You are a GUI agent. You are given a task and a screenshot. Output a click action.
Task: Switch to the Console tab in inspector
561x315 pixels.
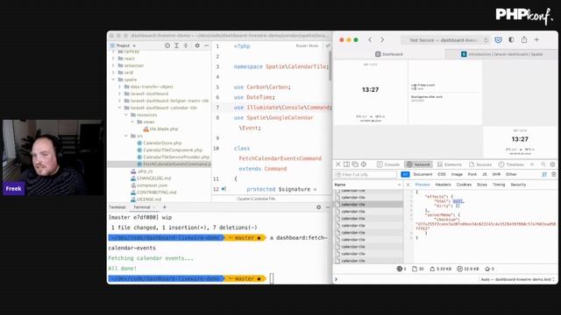pos(388,164)
